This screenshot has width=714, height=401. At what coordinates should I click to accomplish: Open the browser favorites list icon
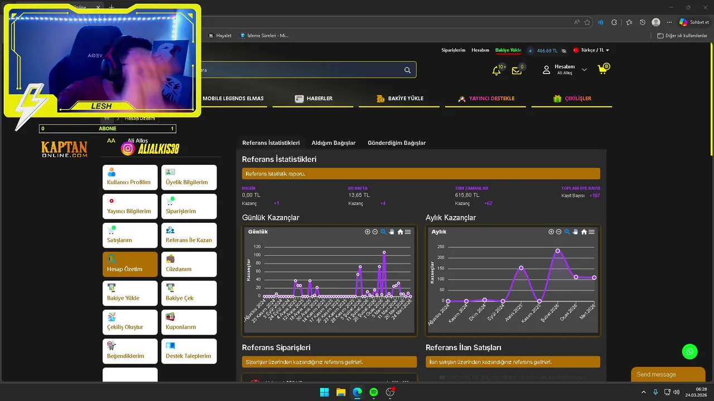click(629, 22)
